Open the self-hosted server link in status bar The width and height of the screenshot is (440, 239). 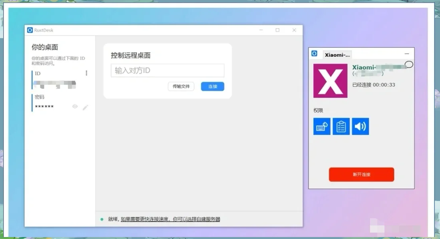tap(170, 219)
